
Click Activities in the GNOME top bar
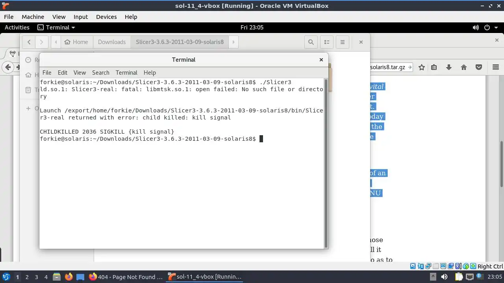coord(17,28)
